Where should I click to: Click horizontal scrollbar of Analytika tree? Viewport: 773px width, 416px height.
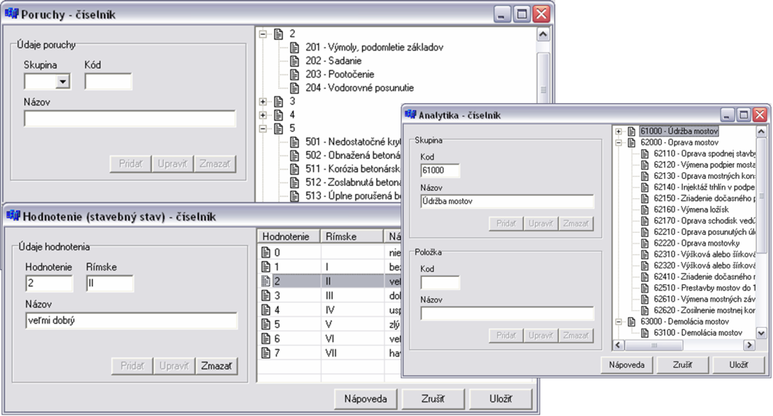[684, 345]
